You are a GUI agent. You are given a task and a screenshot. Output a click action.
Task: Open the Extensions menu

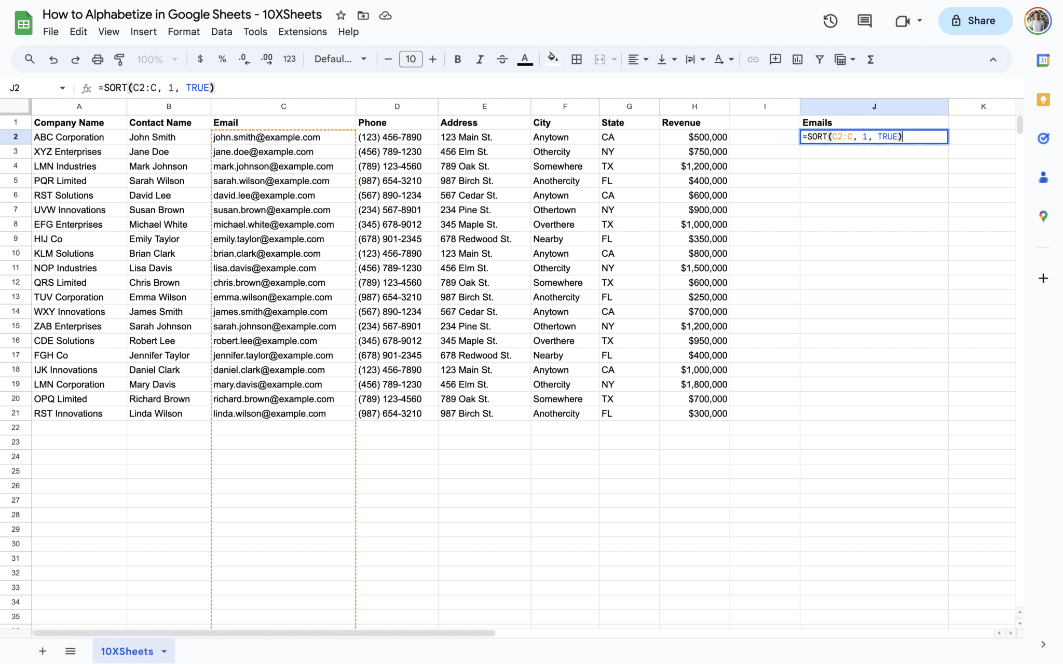(302, 32)
